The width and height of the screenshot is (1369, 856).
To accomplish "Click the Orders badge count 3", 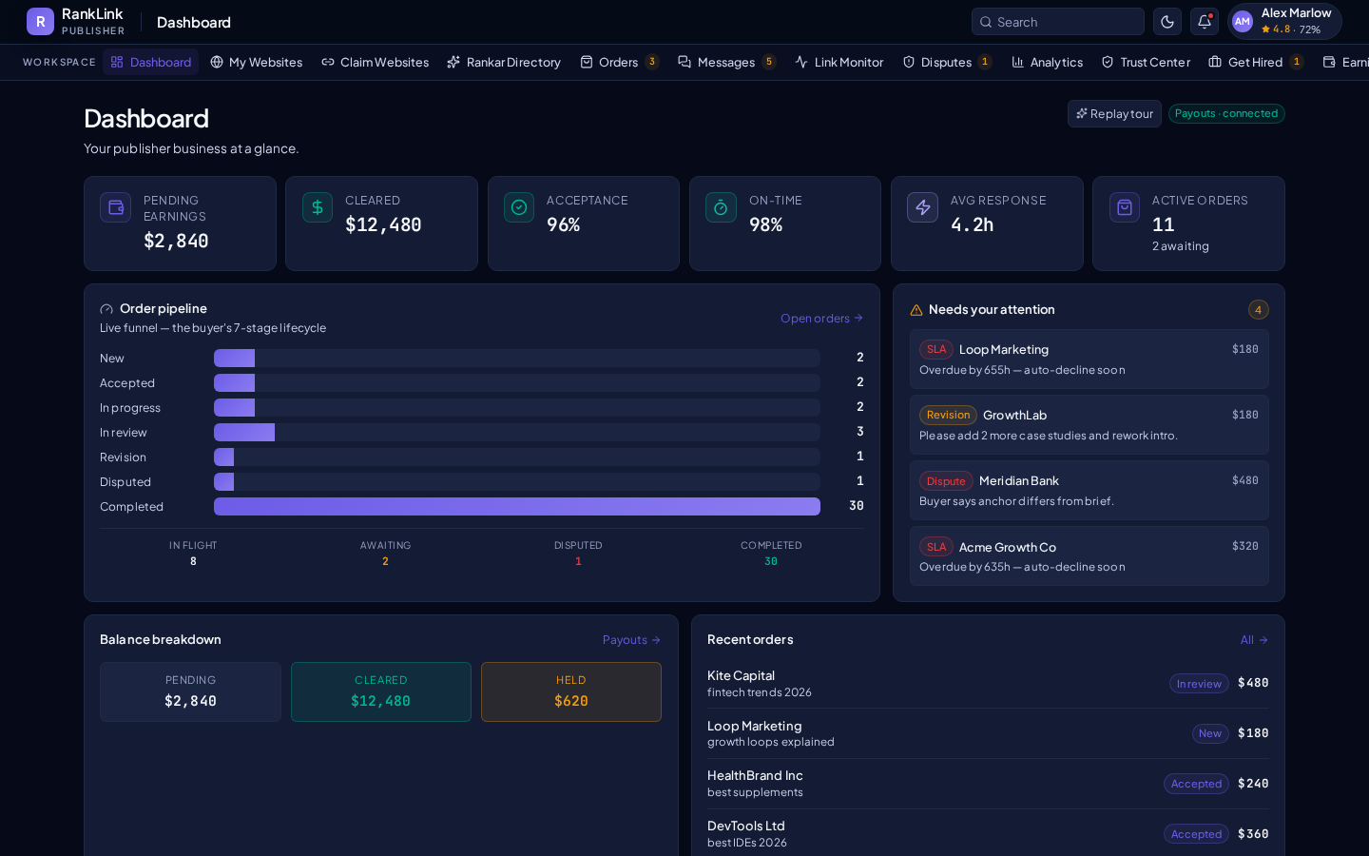I will click(x=652, y=62).
